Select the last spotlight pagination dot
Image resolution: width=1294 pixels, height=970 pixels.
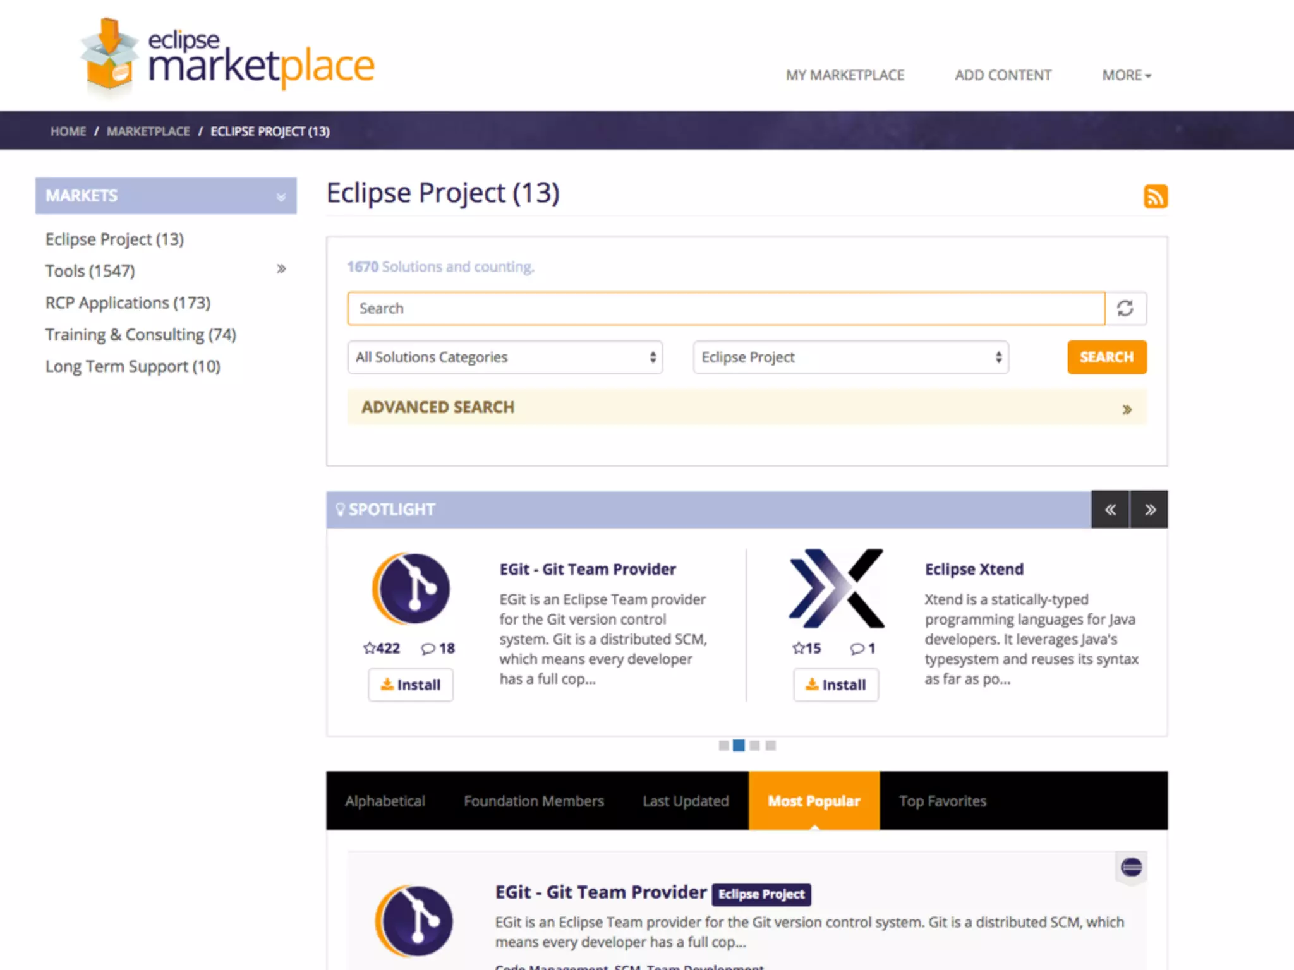[770, 746]
